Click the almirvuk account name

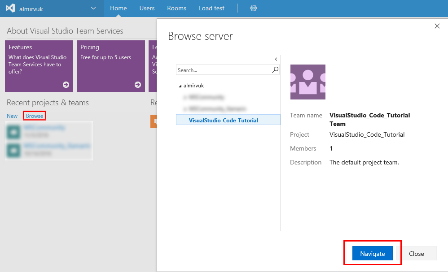(x=31, y=9)
